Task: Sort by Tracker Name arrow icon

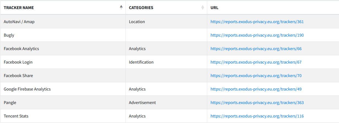Action: [121, 7]
